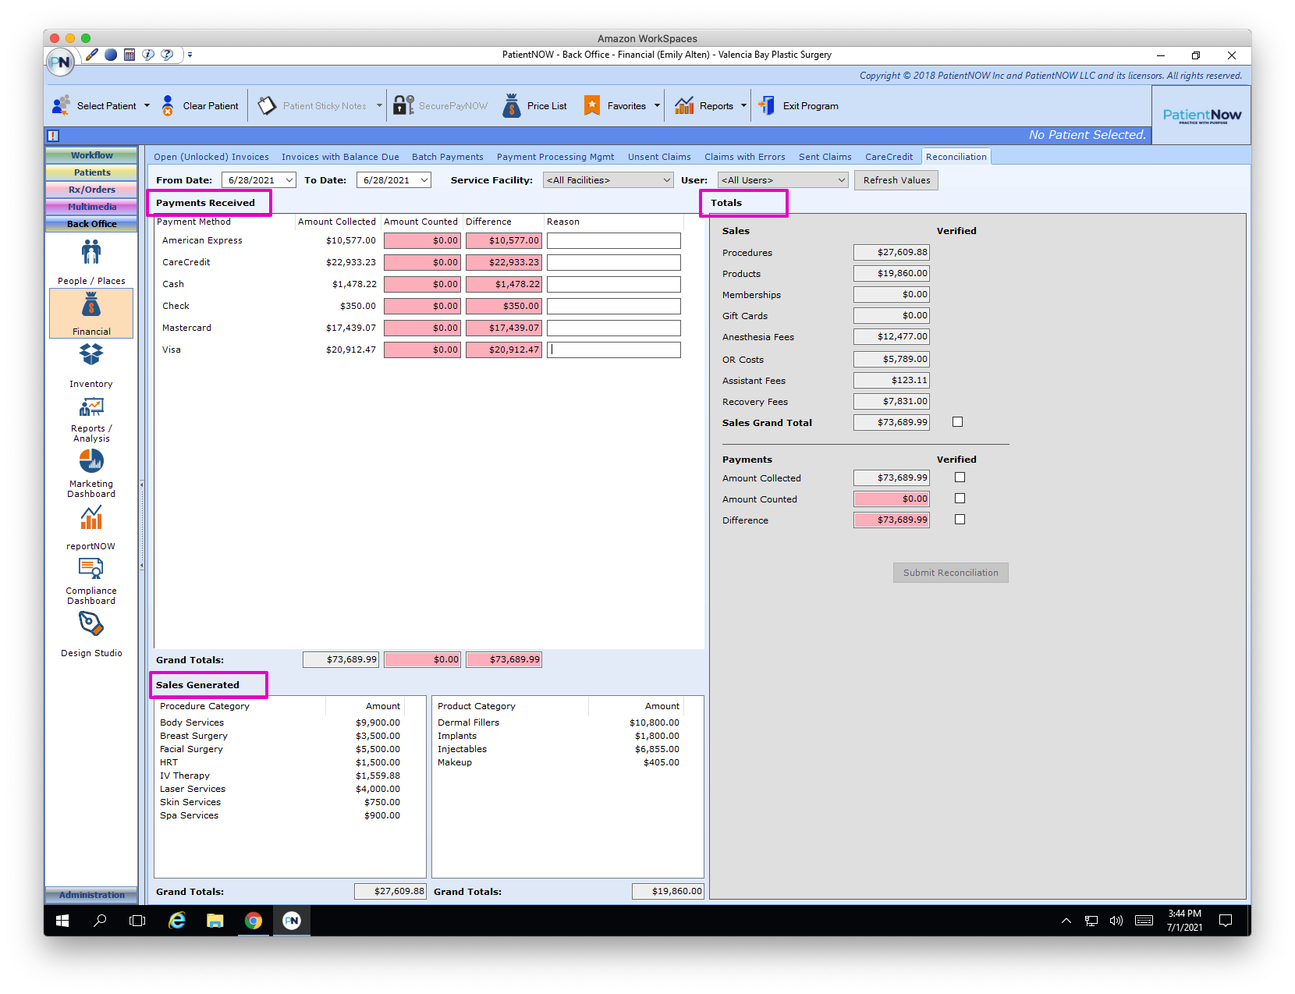Viewport: 1295px width, 994px height.
Task: Check Amount Counted verified checkbox
Action: coord(960,499)
